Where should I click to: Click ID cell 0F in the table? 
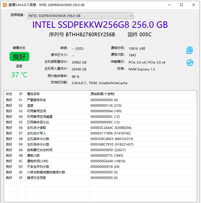(x=21, y=178)
